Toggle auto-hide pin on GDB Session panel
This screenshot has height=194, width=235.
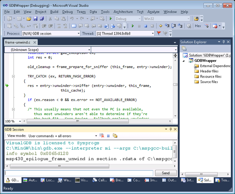pyautogui.click(x=170, y=129)
